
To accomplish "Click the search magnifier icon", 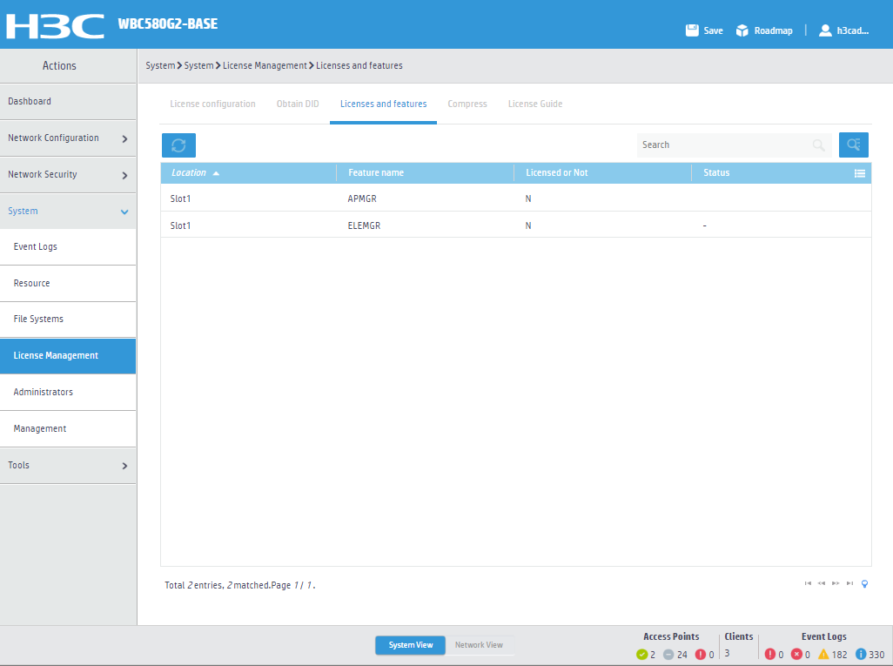I will (818, 145).
